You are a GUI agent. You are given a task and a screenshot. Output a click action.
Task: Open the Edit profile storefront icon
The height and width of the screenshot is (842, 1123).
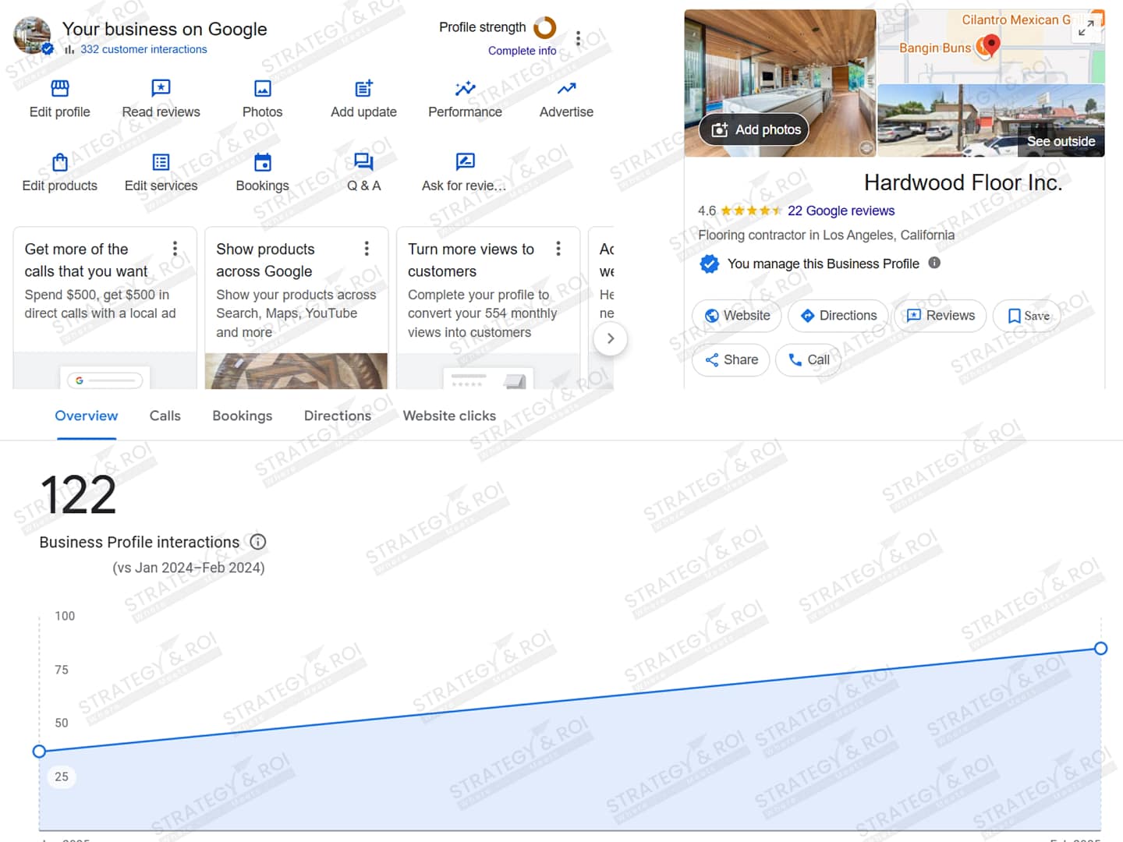tap(60, 88)
